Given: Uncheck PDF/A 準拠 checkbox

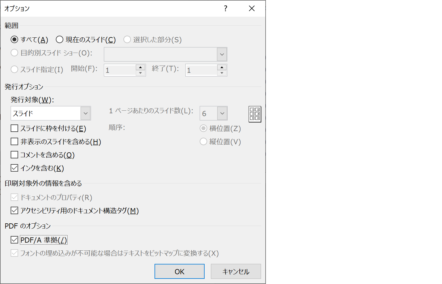Looking at the screenshot, I should [x=14, y=240].
